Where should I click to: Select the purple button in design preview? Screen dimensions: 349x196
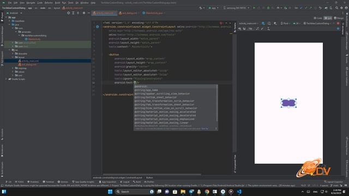(x=288, y=103)
